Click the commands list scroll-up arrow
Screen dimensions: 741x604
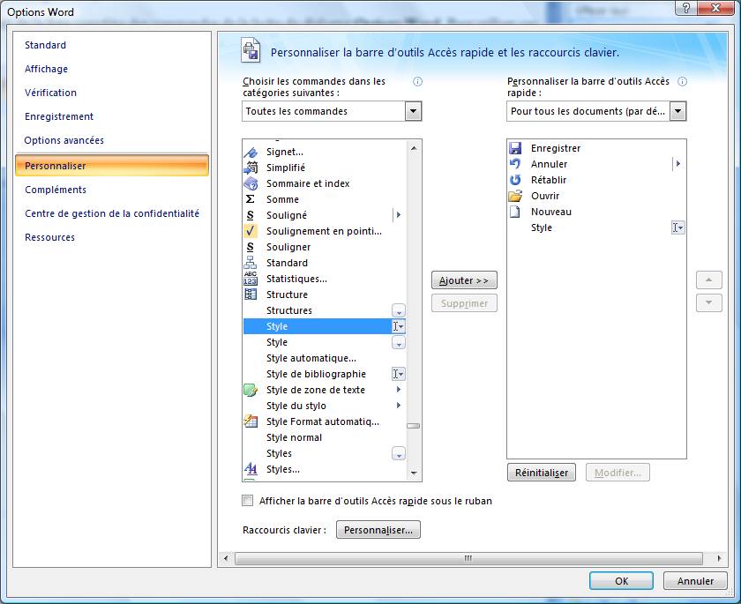coord(414,148)
